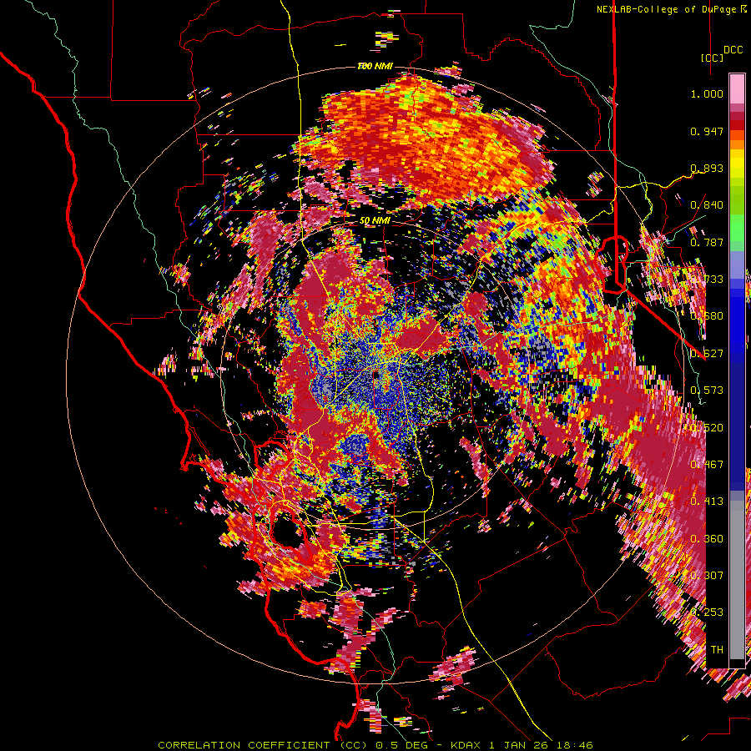This screenshot has height=751, width=751.
Task: Select the 1.000 scale value
Action: (707, 93)
